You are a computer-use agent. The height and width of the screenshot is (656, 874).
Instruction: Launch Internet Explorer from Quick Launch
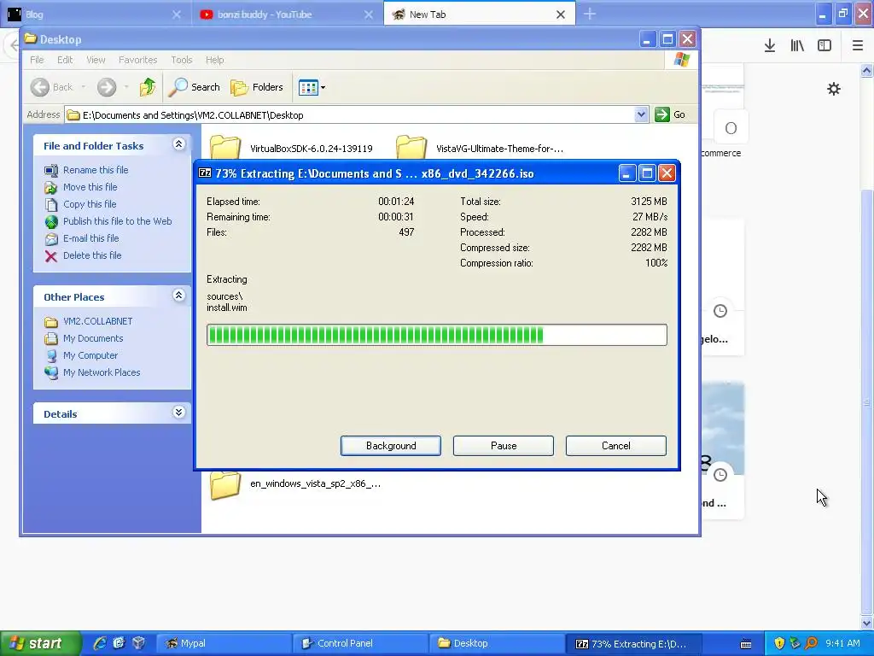pyautogui.click(x=100, y=643)
